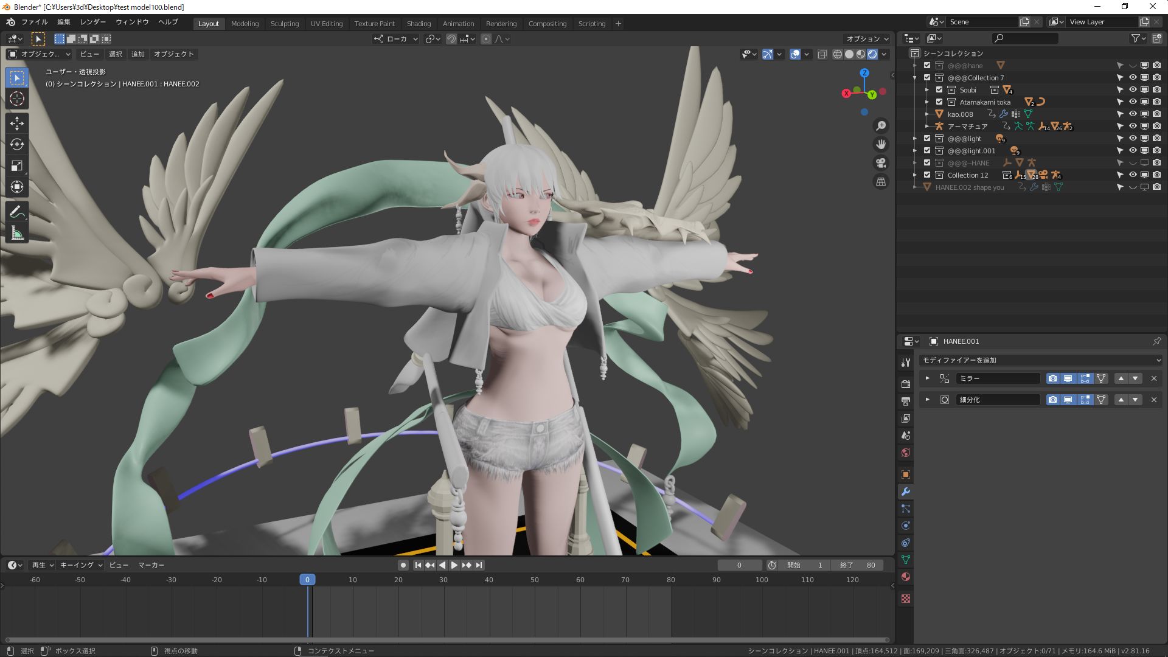Screen dimensions: 1168x657
Task: Switch to rendered viewport shading
Action: (x=872, y=54)
